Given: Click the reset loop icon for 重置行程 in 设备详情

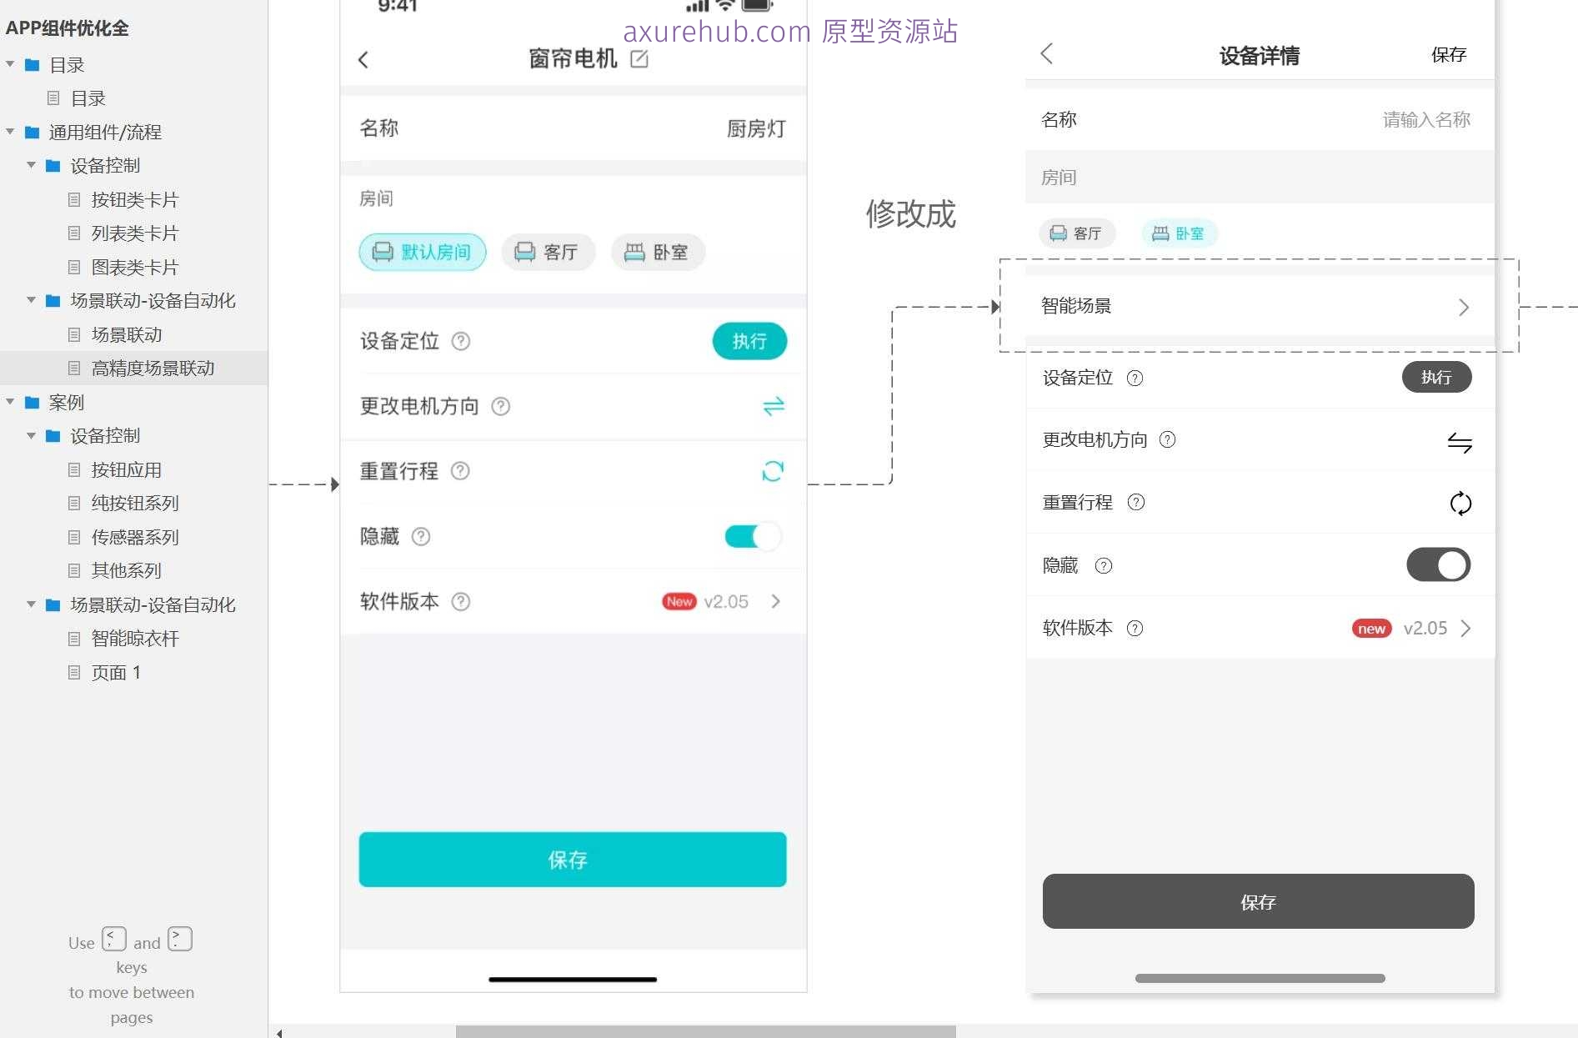Looking at the screenshot, I should pos(1460,503).
